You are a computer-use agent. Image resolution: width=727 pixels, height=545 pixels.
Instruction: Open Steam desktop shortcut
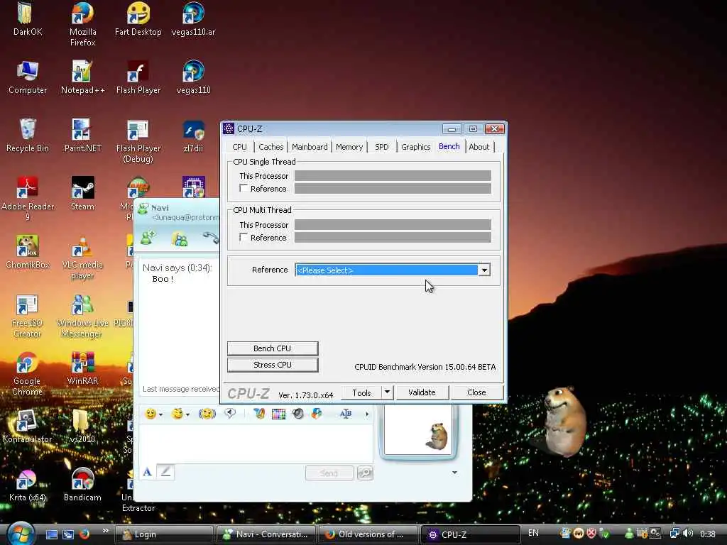click(x=82, y=193)
